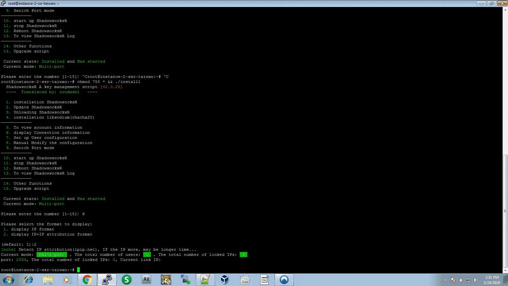This screenshot has height=286, width=508.
Task: Launch VirtualBox from the taskbar
Action: click(x=225, y=280)
